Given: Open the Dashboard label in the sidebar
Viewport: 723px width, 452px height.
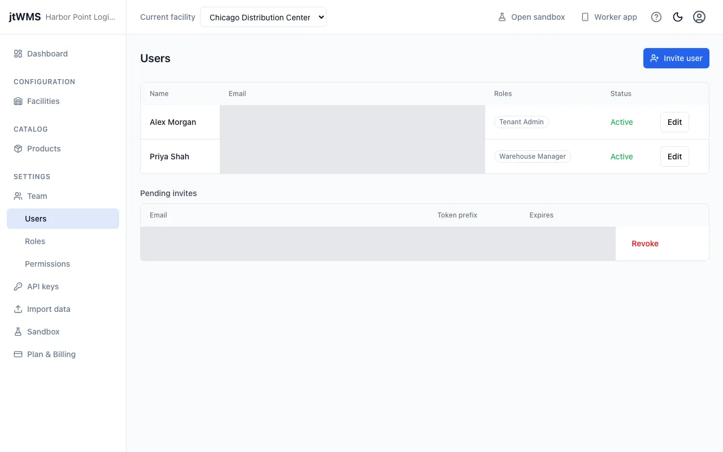Looking at the screenshot, I should pos(47,54).
